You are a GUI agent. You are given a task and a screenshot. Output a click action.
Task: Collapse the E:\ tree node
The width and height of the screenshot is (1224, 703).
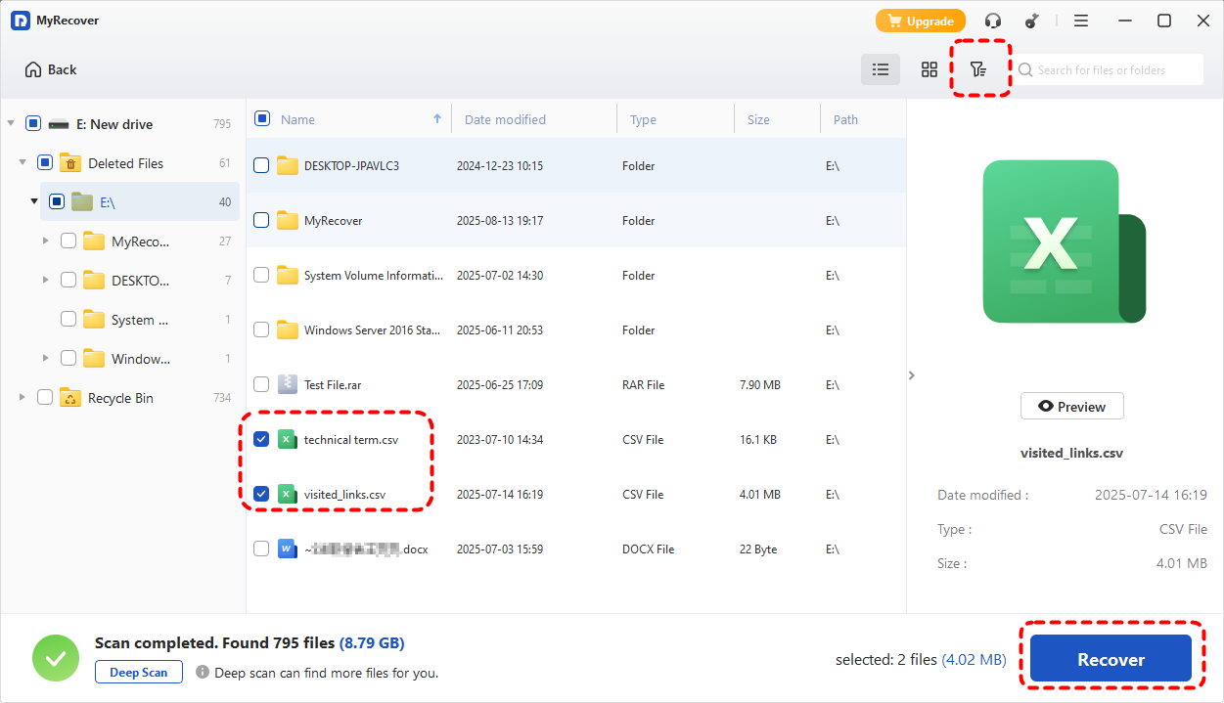34,201
